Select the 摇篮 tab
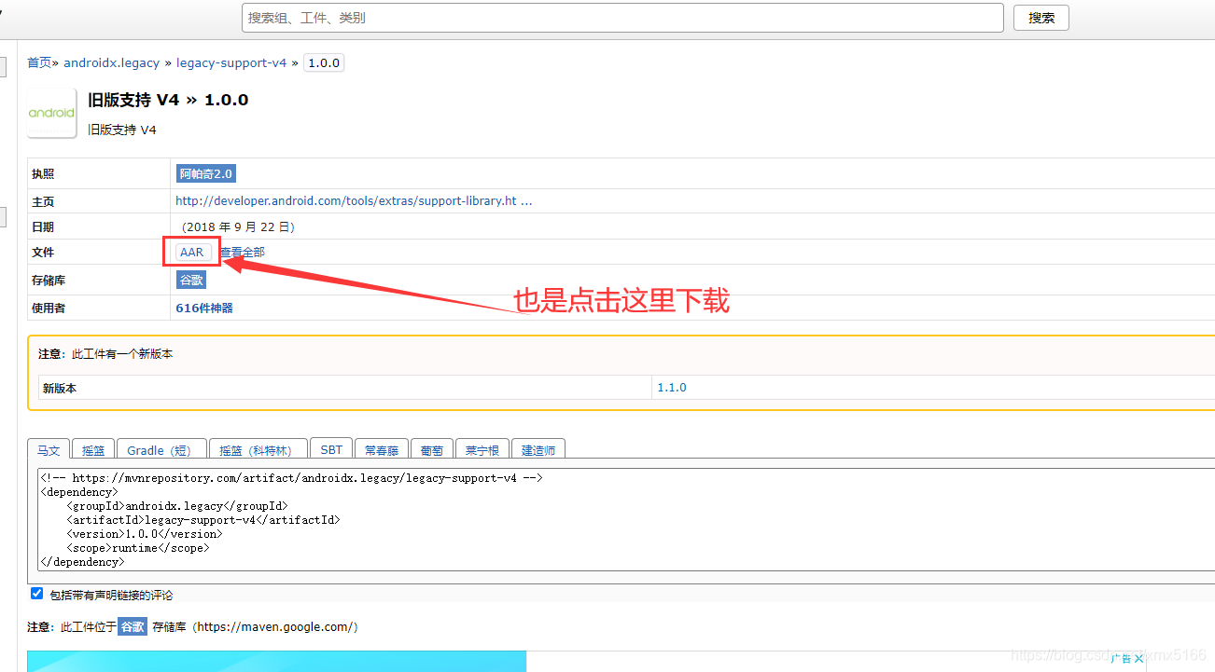This screenshot has height=672, width=1215. click(x=93, y=449)
